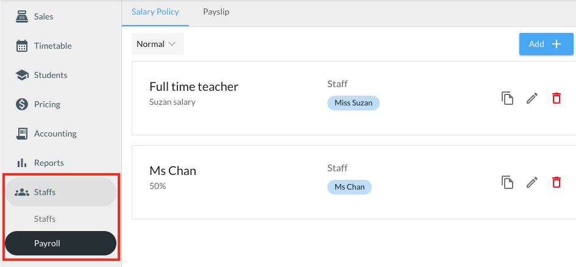Edit the Full time teacher policy
Viewport: 576px width, 267px height.
coord(532,98)
